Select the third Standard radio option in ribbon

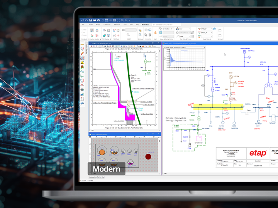[x=82, y=35]
